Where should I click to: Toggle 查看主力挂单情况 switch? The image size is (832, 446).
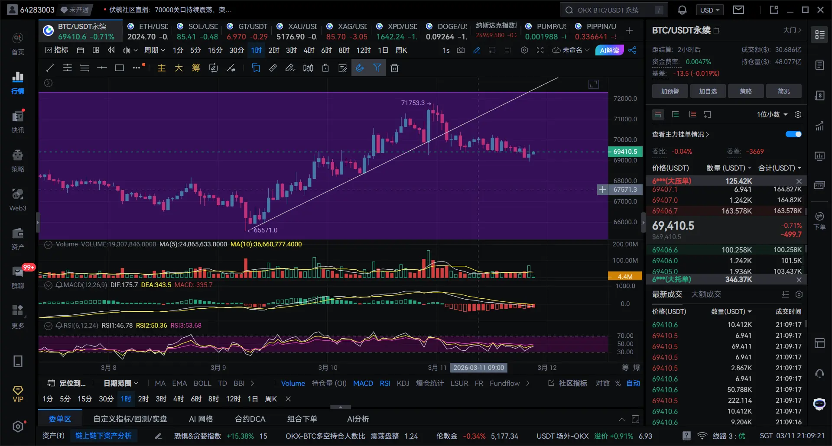[793, 134]
